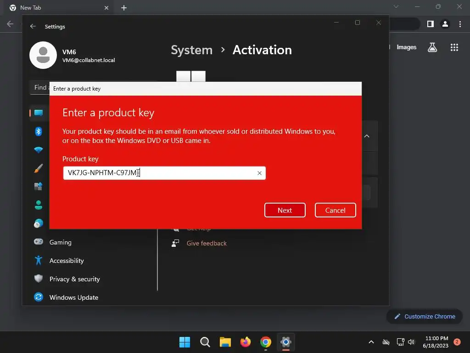This screenshot has width=470, height=353.
Task: Click Settings gear in taskbar
Action: click(x=286, y=342)
